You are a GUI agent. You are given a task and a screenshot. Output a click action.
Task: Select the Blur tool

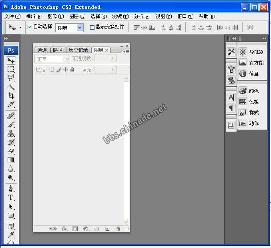(x=11, y=169)
